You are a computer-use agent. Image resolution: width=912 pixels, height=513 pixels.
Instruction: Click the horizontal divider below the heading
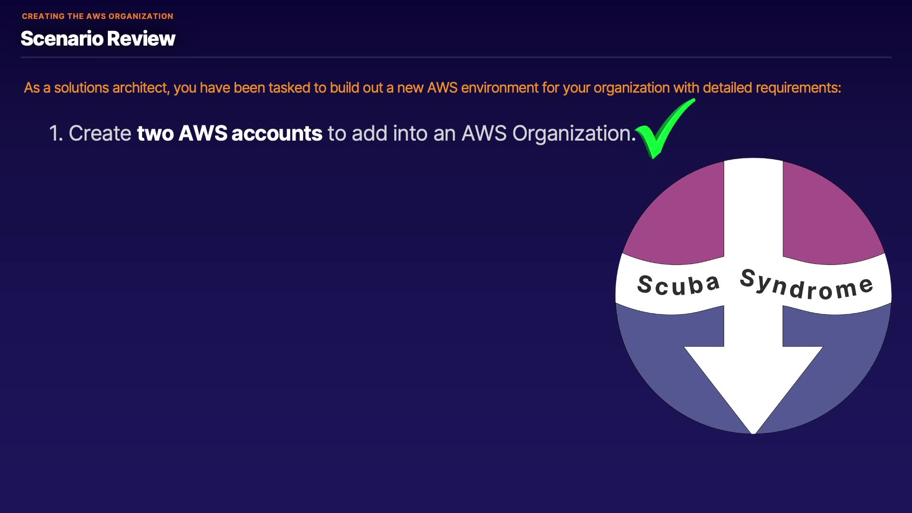point(456,57)
